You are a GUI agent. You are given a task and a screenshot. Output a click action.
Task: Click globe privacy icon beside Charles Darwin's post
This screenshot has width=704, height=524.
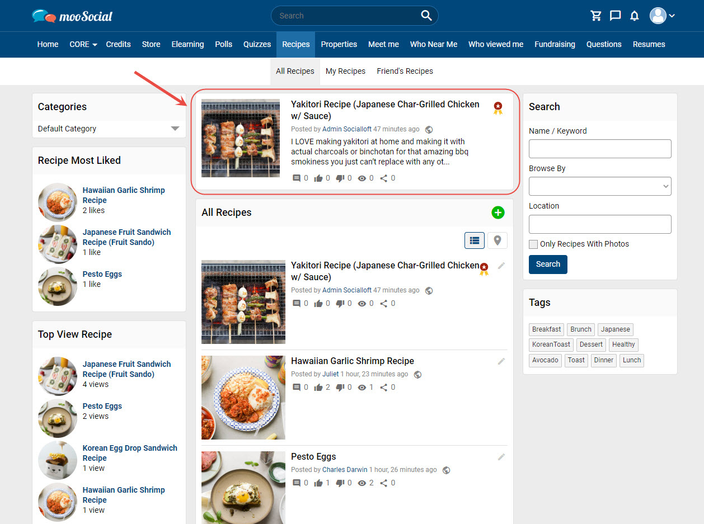[446, 470]
